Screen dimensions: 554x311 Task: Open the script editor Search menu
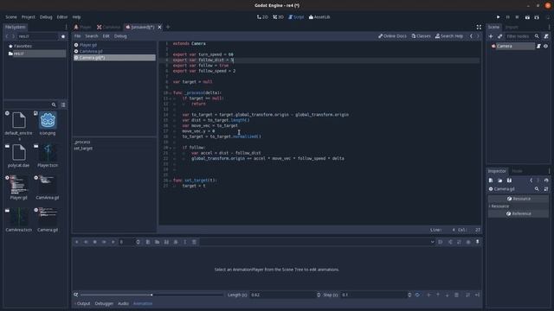[x=92, y=36]
